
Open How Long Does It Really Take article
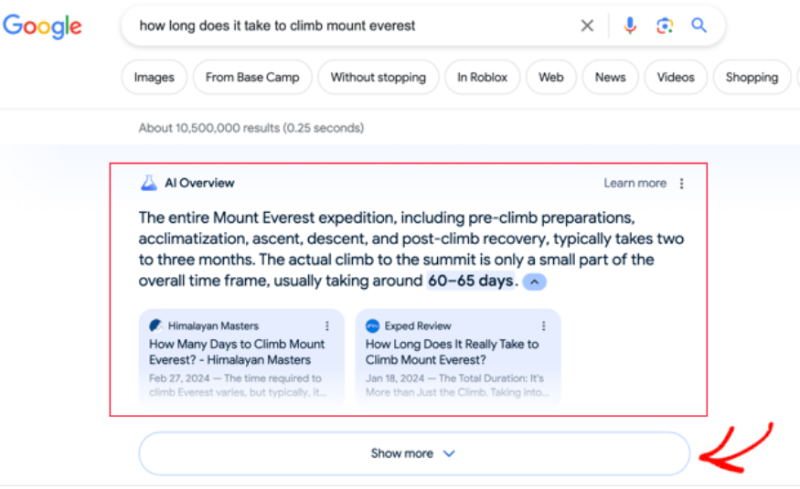click(x=452, y=352)
